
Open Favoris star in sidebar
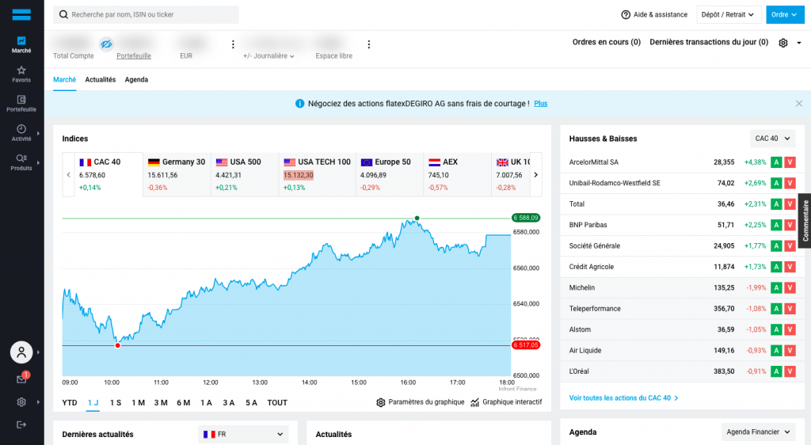click(x=21, y=74)
